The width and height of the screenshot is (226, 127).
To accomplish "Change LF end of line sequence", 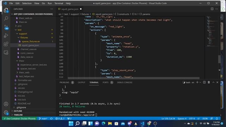I will (x=198, y=119).
